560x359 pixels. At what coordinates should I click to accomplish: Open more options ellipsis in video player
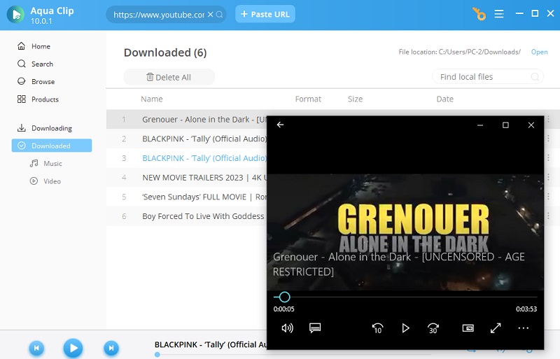tap(523, 328)
